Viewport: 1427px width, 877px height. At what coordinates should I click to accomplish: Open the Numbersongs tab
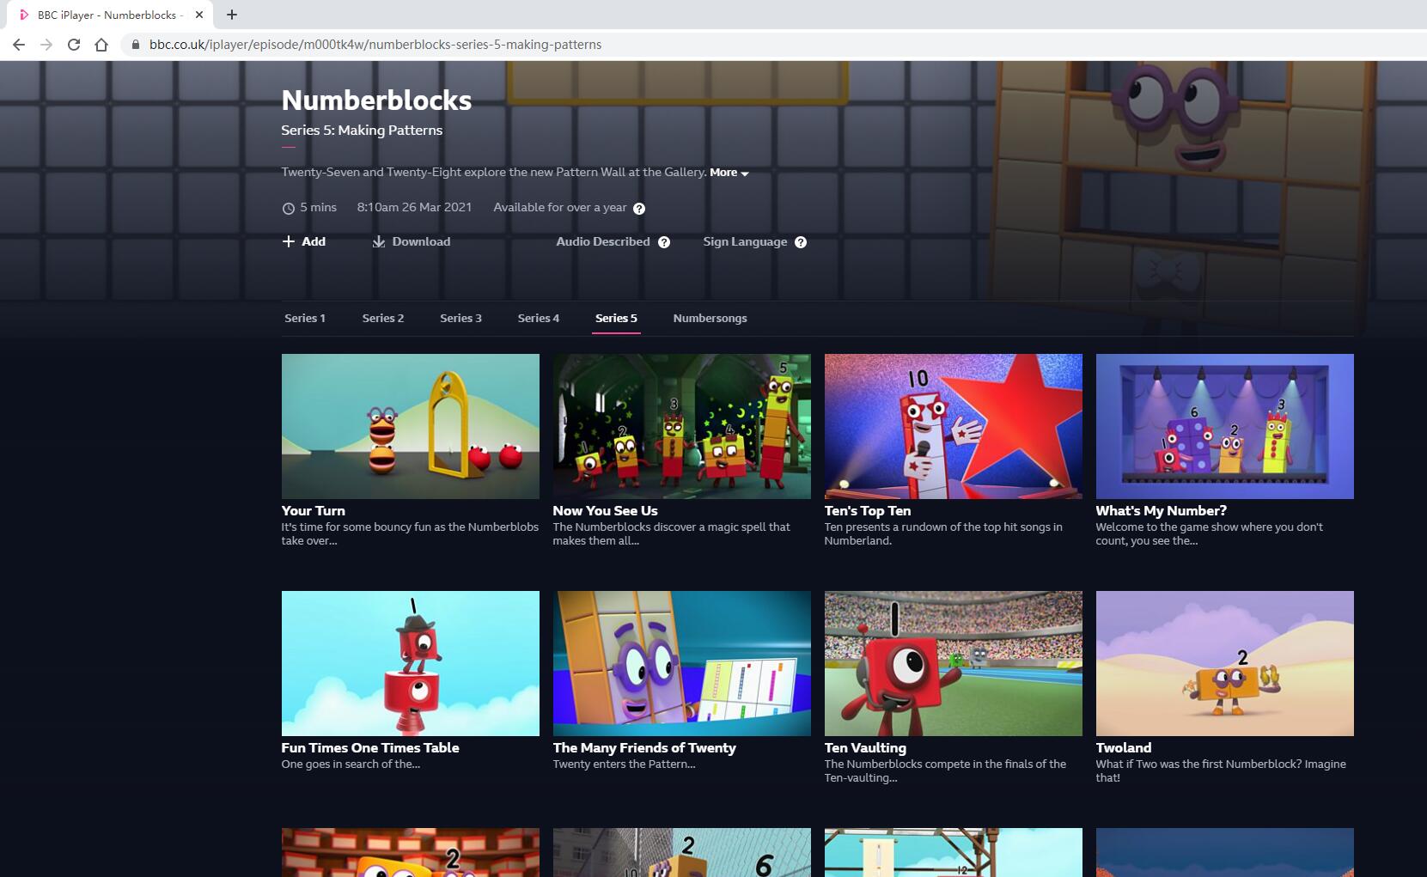pos(710,318)
